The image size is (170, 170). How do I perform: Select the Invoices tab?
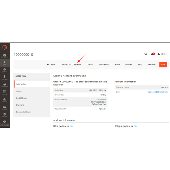point(19,91)
